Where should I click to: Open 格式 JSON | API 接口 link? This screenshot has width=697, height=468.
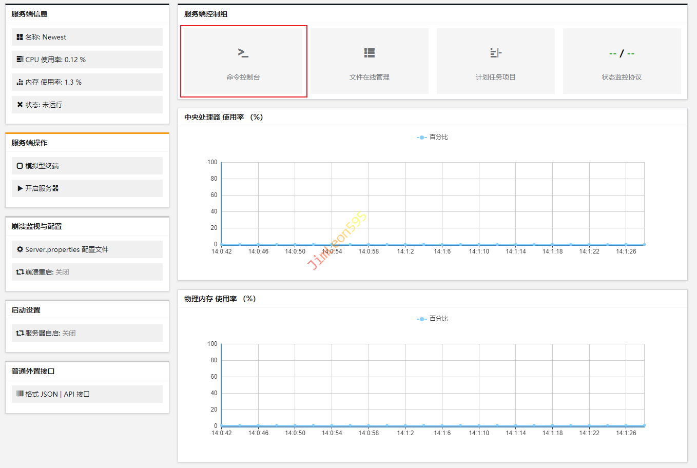tap(87, 394)
